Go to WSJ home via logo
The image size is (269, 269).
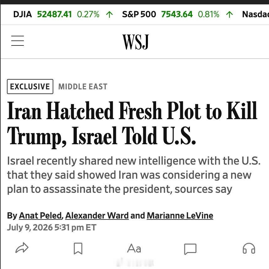(135, 42)
